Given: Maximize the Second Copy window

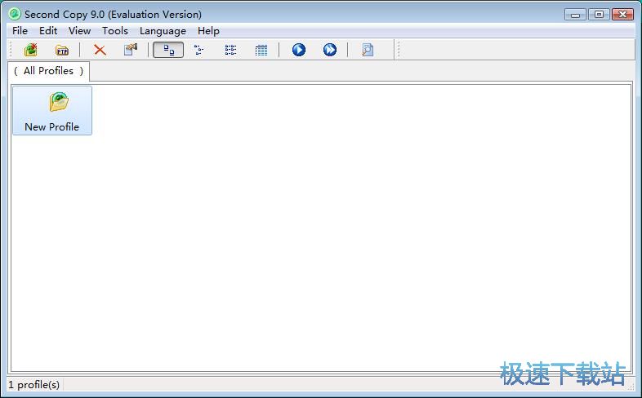Looking at the screenshot, I should (x=599, y=15).
